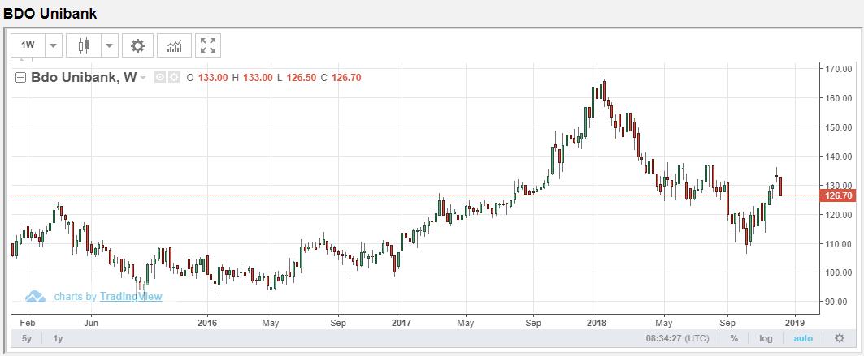Screen dimensions: 864x356
Task: Click the indicators chart icon
Action: coord(174,45)
